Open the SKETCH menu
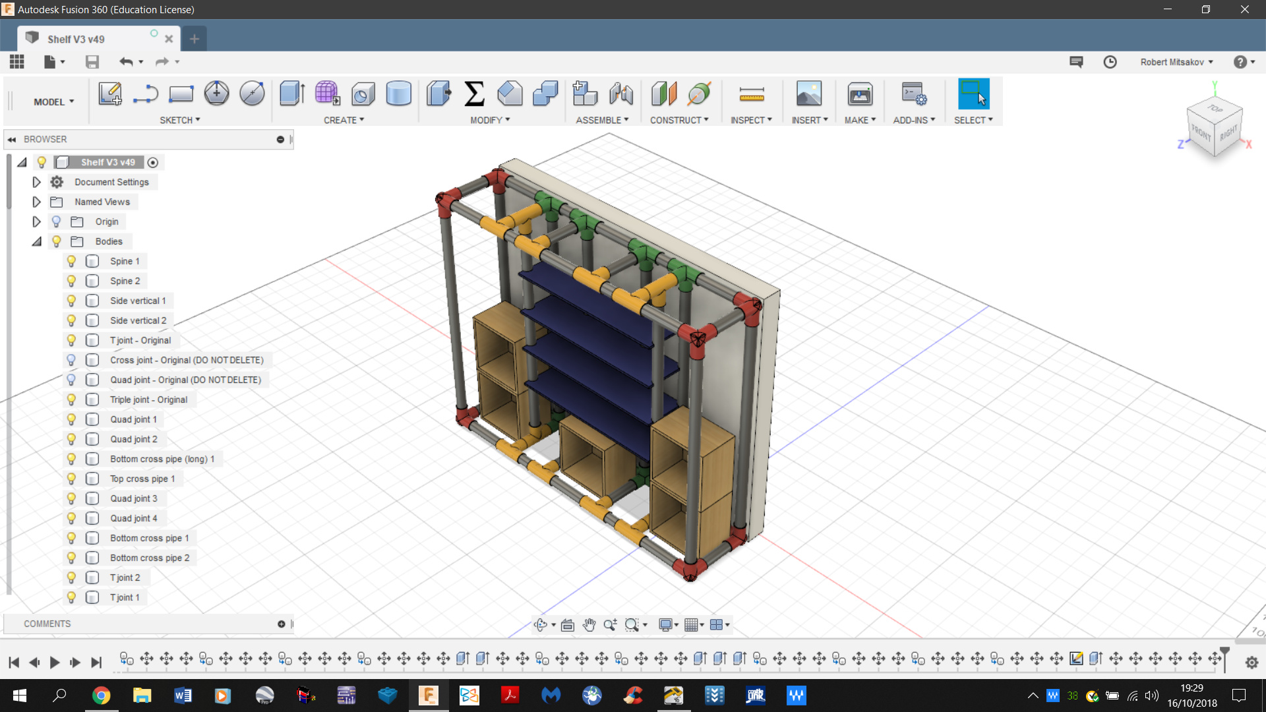 (x=179, y=120)
